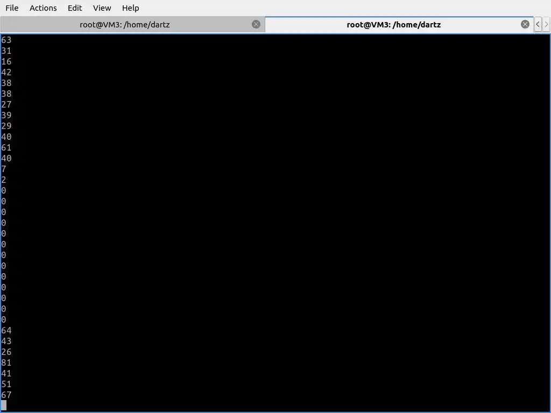Click the output value 41
Viewport: 551px width, 413px height.
[6, 374]
